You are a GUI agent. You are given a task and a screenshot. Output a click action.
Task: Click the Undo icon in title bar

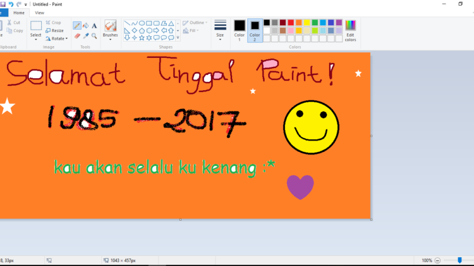pyautogui.click(x=11, y=4)
